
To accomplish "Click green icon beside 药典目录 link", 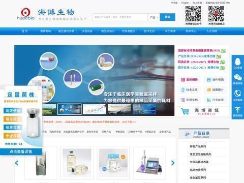I will point(222,62).
